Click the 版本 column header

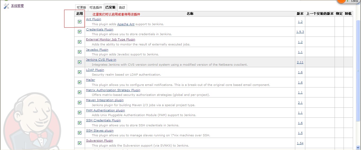click(x=300, y=14)
